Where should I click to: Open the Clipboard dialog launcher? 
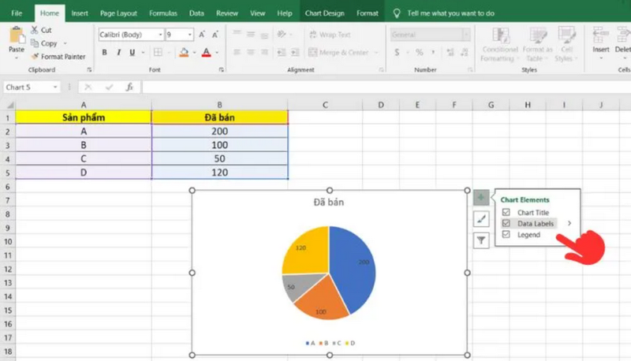tap(89, 69)
